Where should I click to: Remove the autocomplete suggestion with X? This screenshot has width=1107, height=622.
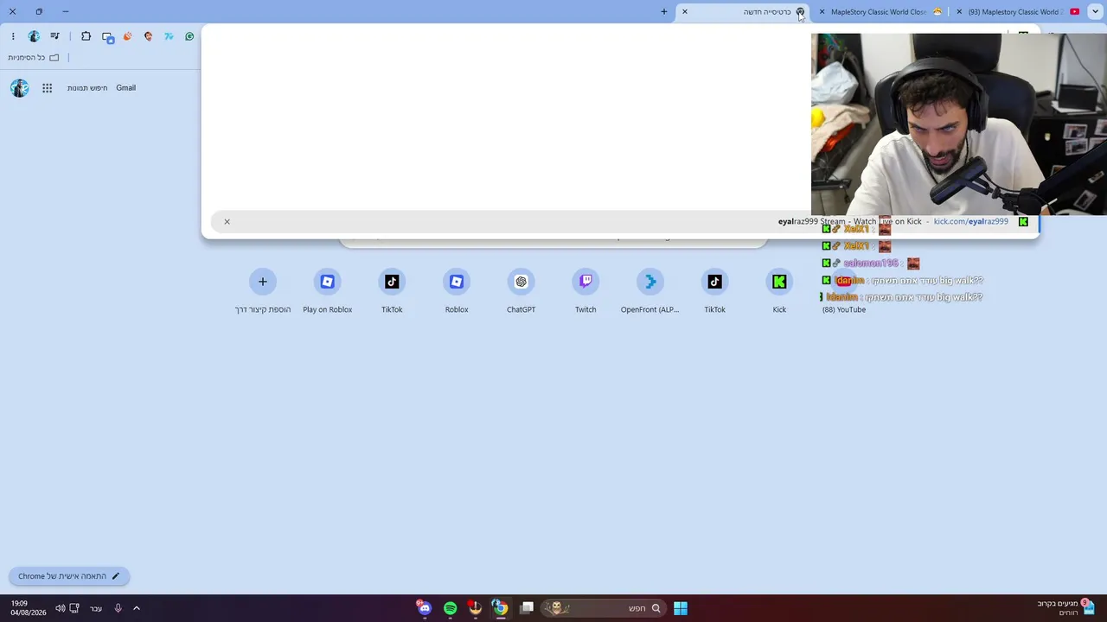coord(227,222)
